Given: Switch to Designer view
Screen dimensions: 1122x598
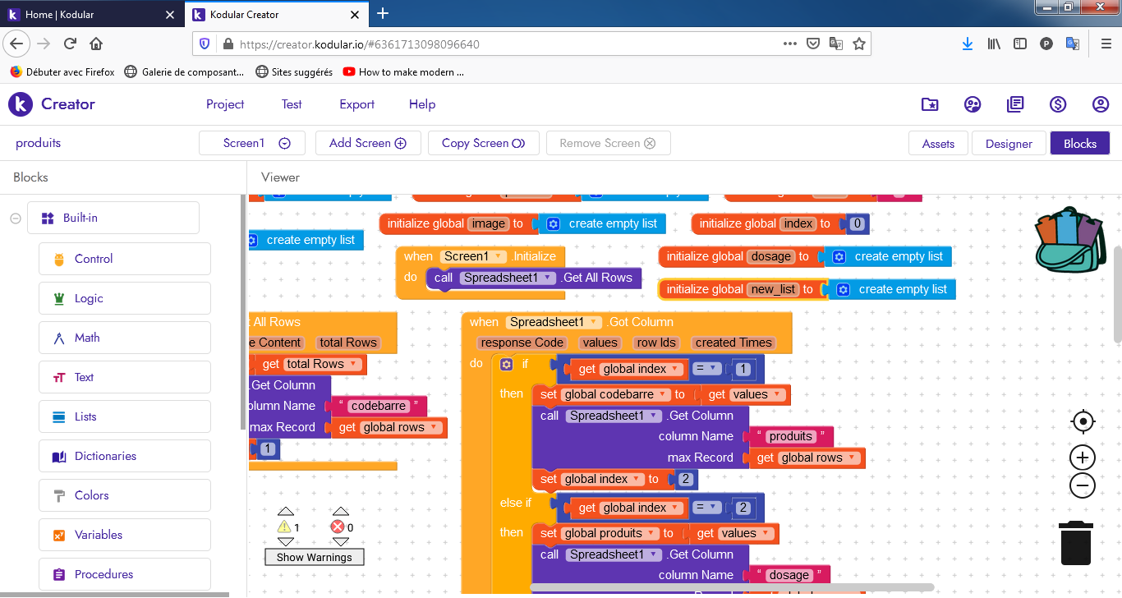Looking at the screenshot, I should (1008, 143).
